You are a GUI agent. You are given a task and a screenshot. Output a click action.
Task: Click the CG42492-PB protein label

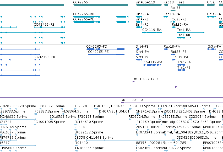[x=45, y=57]
